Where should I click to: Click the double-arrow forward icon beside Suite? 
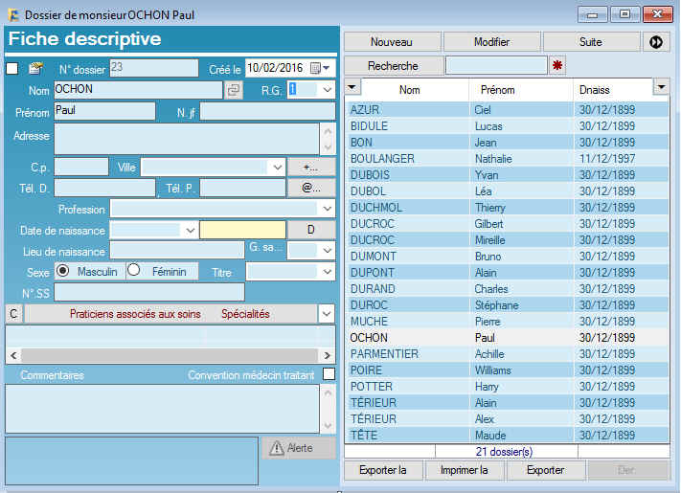pyautogui.click(x=656, y=42)
